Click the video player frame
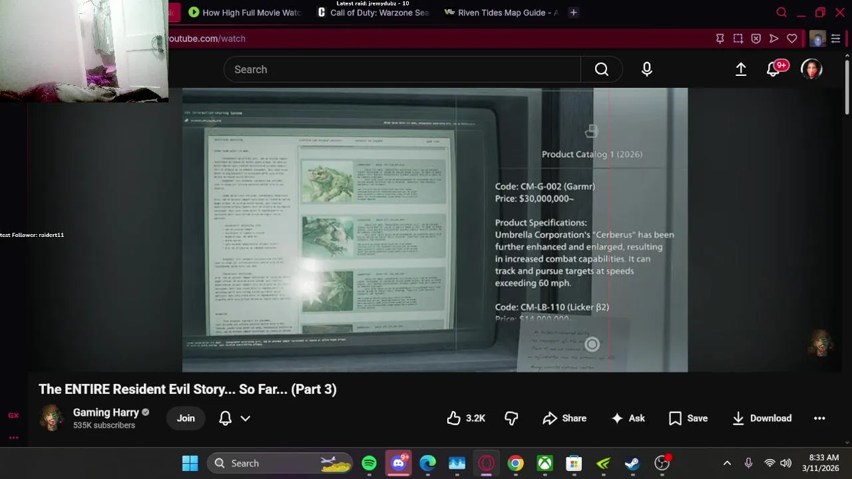 click(x=435, y=230)
